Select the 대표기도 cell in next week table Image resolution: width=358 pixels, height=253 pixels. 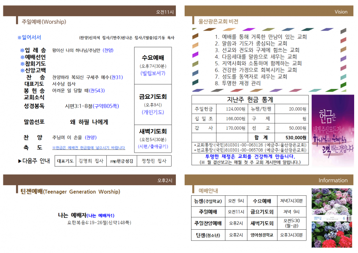[x=65, y=161]
